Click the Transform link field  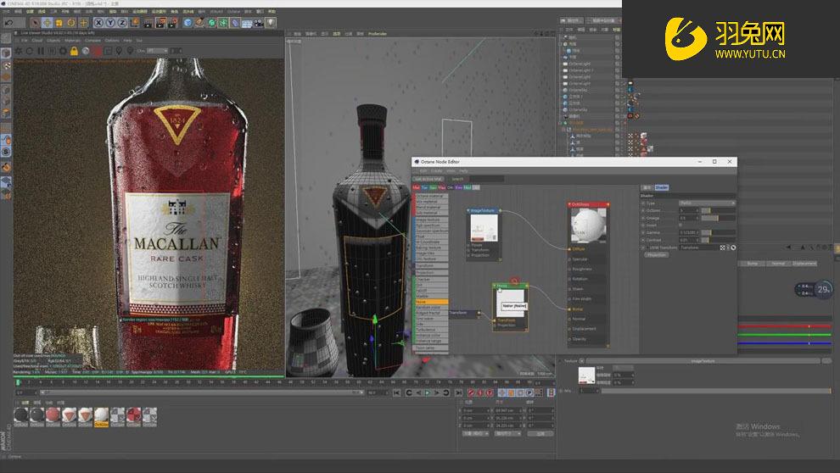click(x=698, y=248)
